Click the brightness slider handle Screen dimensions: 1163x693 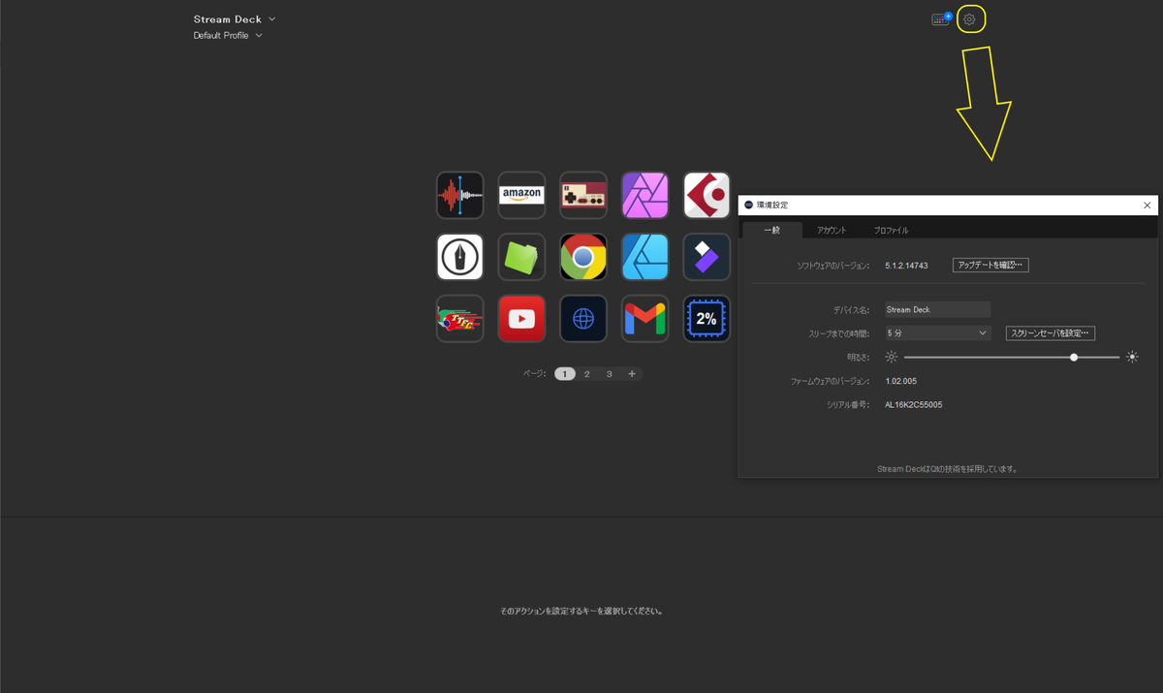click(1074, 357)
